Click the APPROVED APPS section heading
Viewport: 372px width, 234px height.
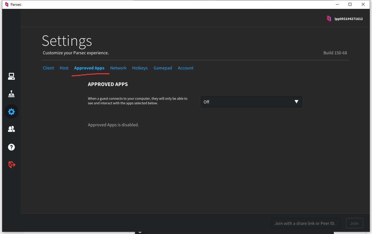[x=108, y=84]
